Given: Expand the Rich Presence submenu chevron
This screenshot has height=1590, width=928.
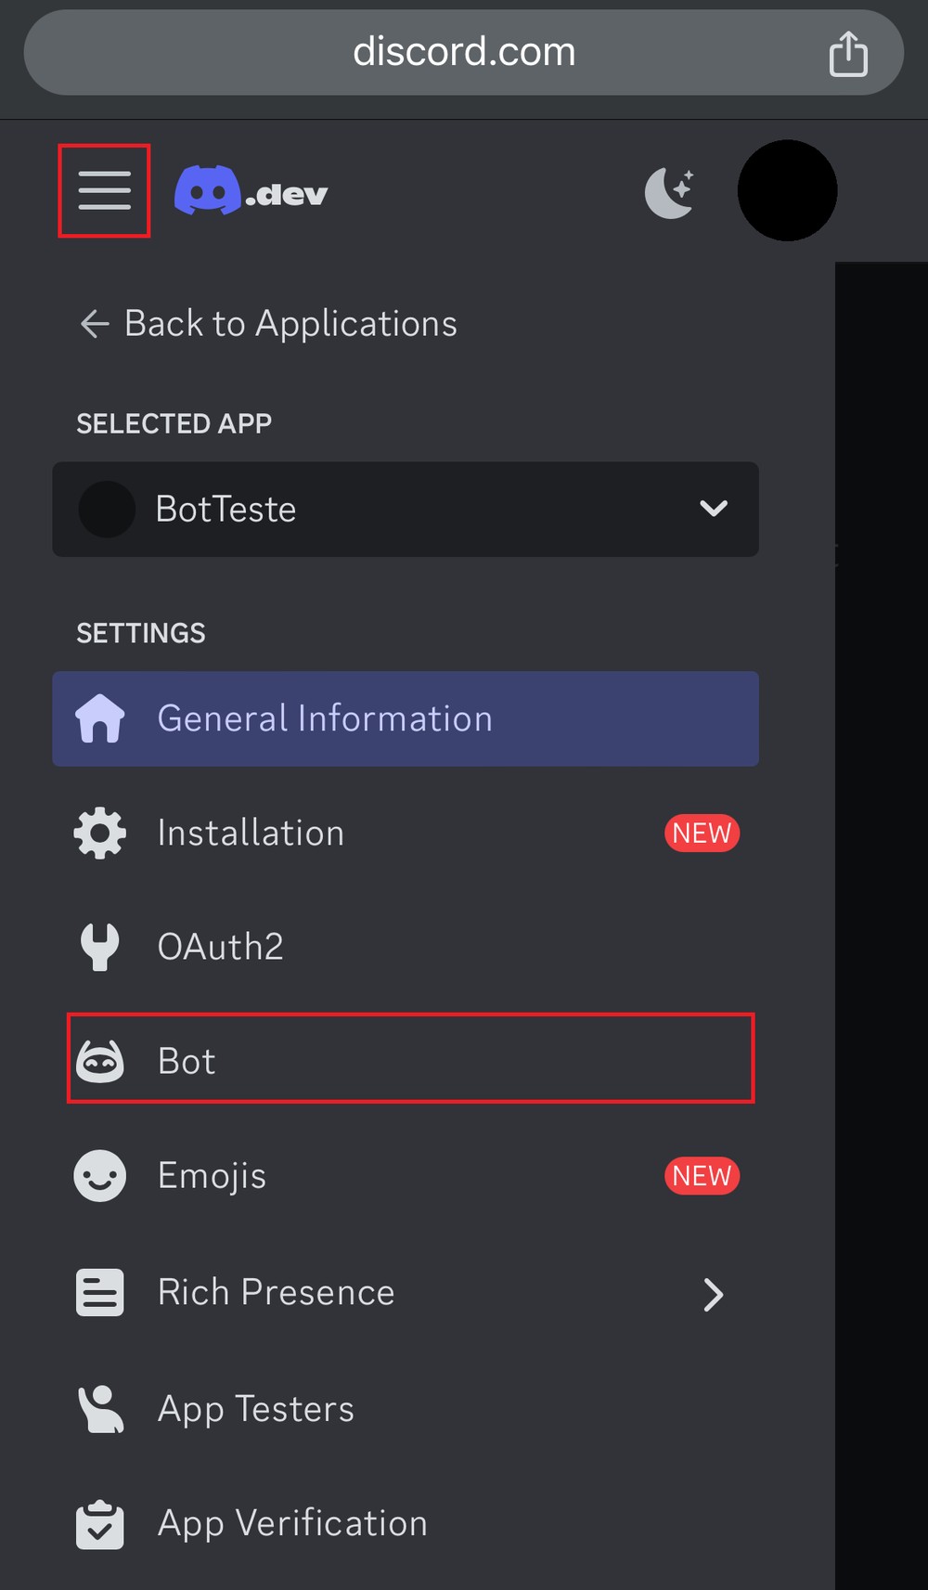Looking at the screenshot, I should coord(713,1294).
